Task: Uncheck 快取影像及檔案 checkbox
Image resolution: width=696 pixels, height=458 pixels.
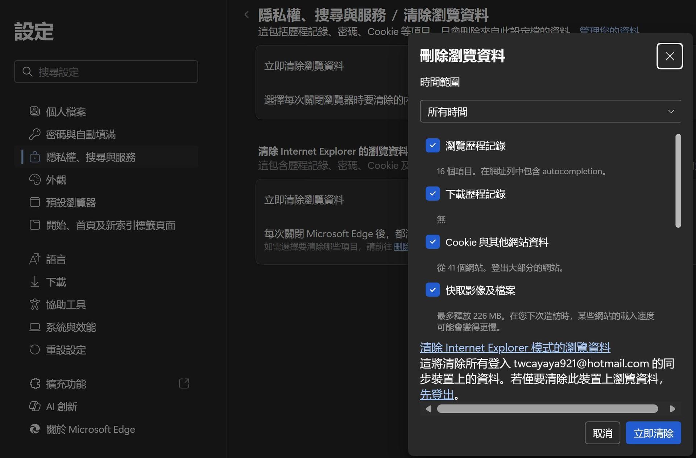Action: click(x=432, y=290)
